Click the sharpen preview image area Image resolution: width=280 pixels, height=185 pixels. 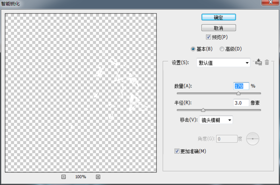click(x=81, y=92)
